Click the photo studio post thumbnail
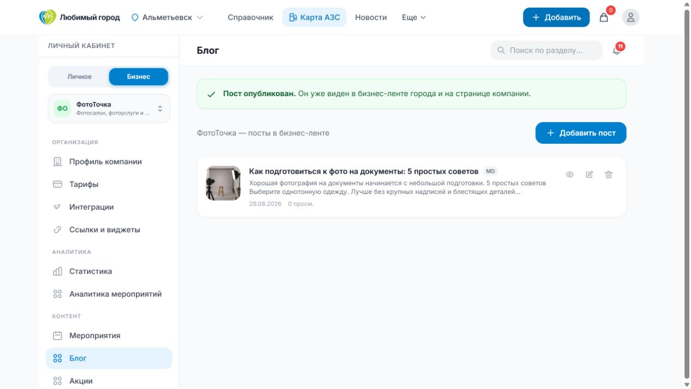 [x=223, y=183]
